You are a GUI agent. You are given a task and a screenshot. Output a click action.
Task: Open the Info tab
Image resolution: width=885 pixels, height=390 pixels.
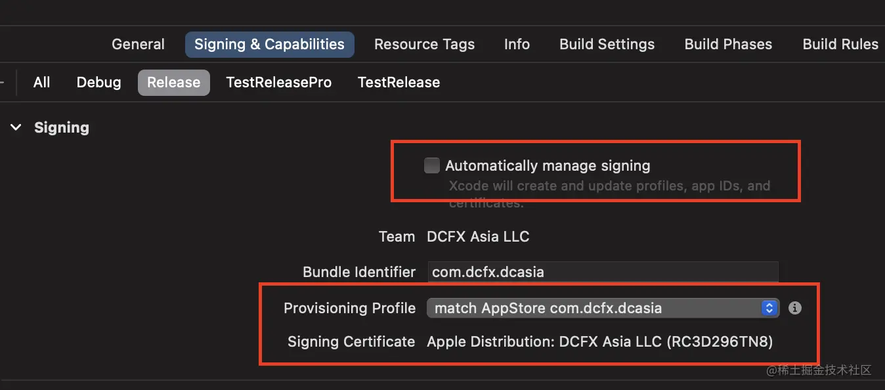(517, 44)
